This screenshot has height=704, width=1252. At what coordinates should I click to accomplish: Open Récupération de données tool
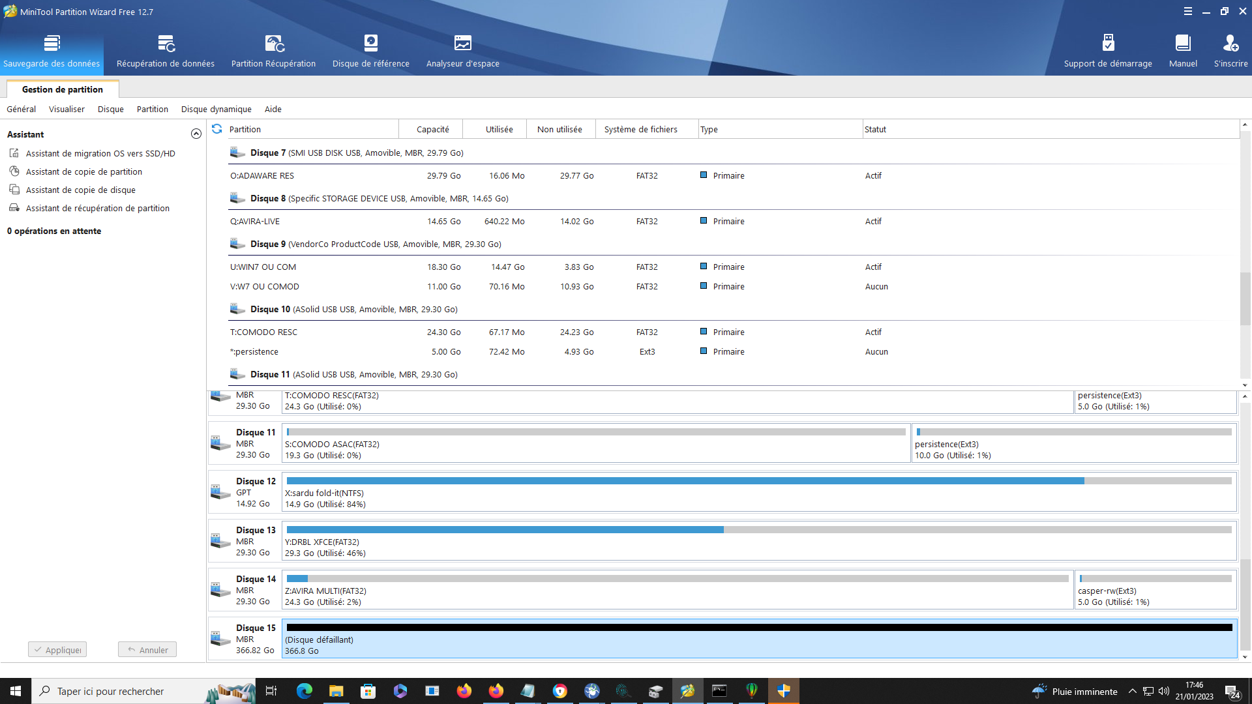click(x=166, y=51)
